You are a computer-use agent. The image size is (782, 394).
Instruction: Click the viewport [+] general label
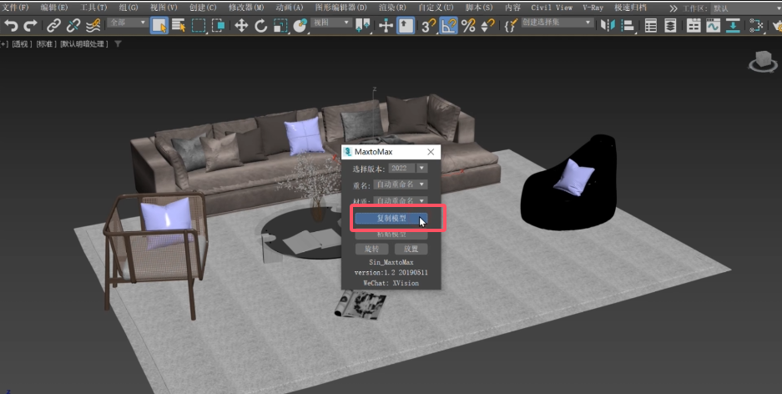[x=4, y=44]
